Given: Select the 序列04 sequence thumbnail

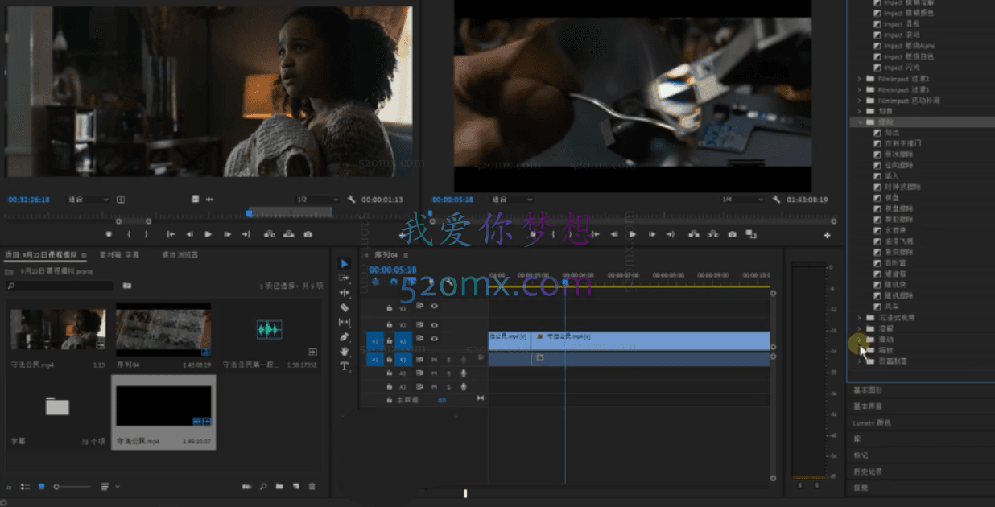Looking at the screenshot, I should [x=163, y=329].
